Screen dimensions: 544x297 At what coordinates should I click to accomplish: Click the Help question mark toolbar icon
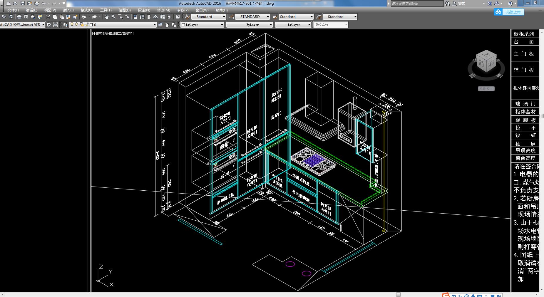[178, 17]
